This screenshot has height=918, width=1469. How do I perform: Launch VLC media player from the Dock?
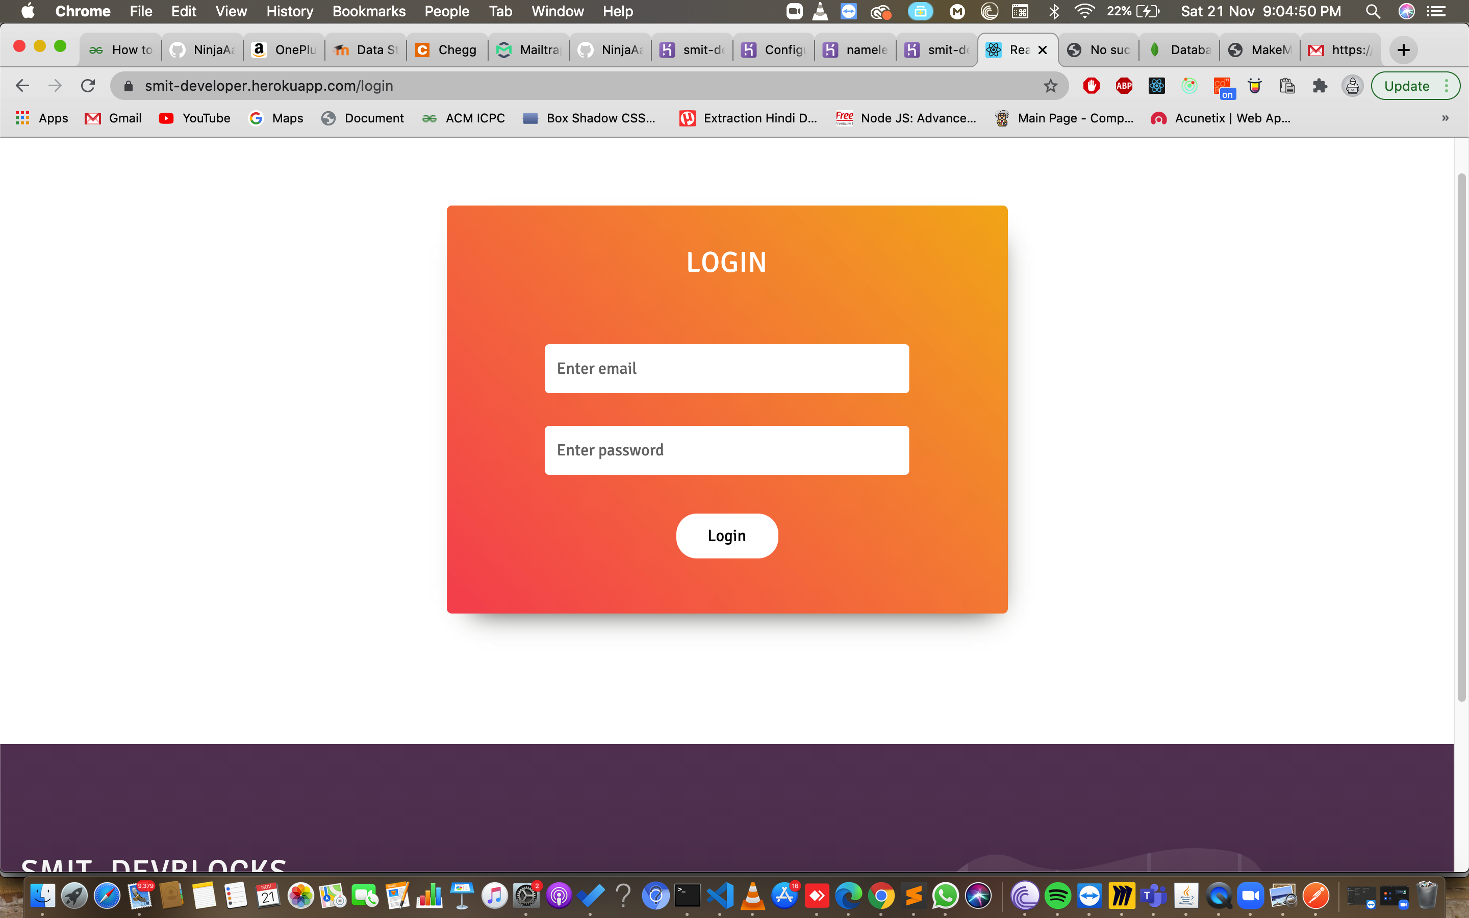coord(754,896)
